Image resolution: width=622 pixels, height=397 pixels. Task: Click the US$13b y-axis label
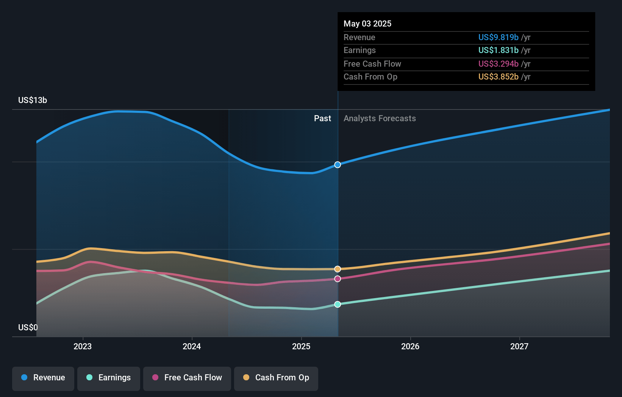click(x=33, y=100)
